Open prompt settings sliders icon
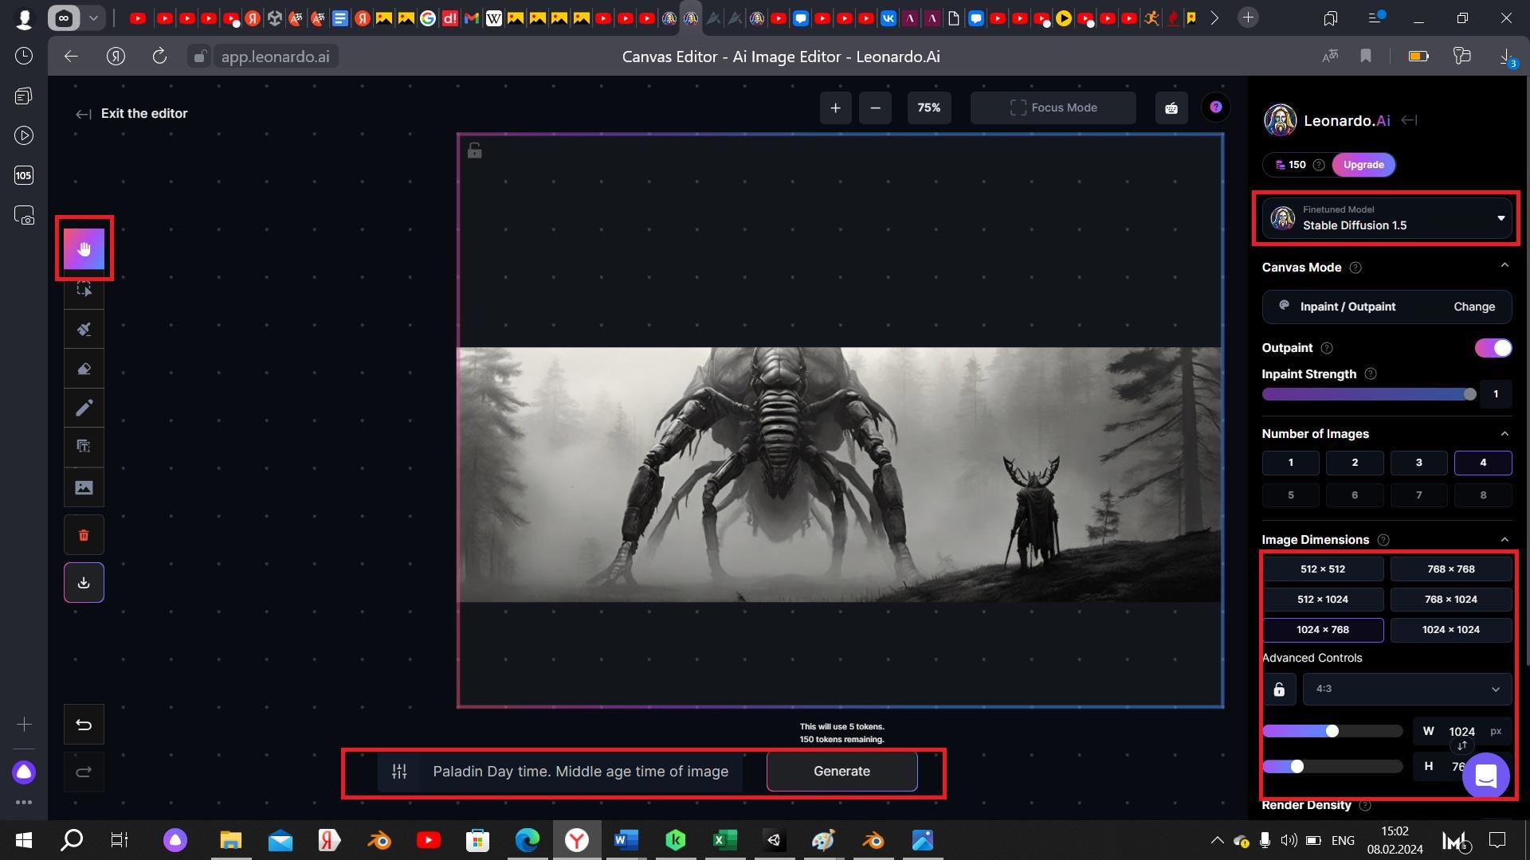This screenshot has height=860, width=1530. [x=399, y=771]
